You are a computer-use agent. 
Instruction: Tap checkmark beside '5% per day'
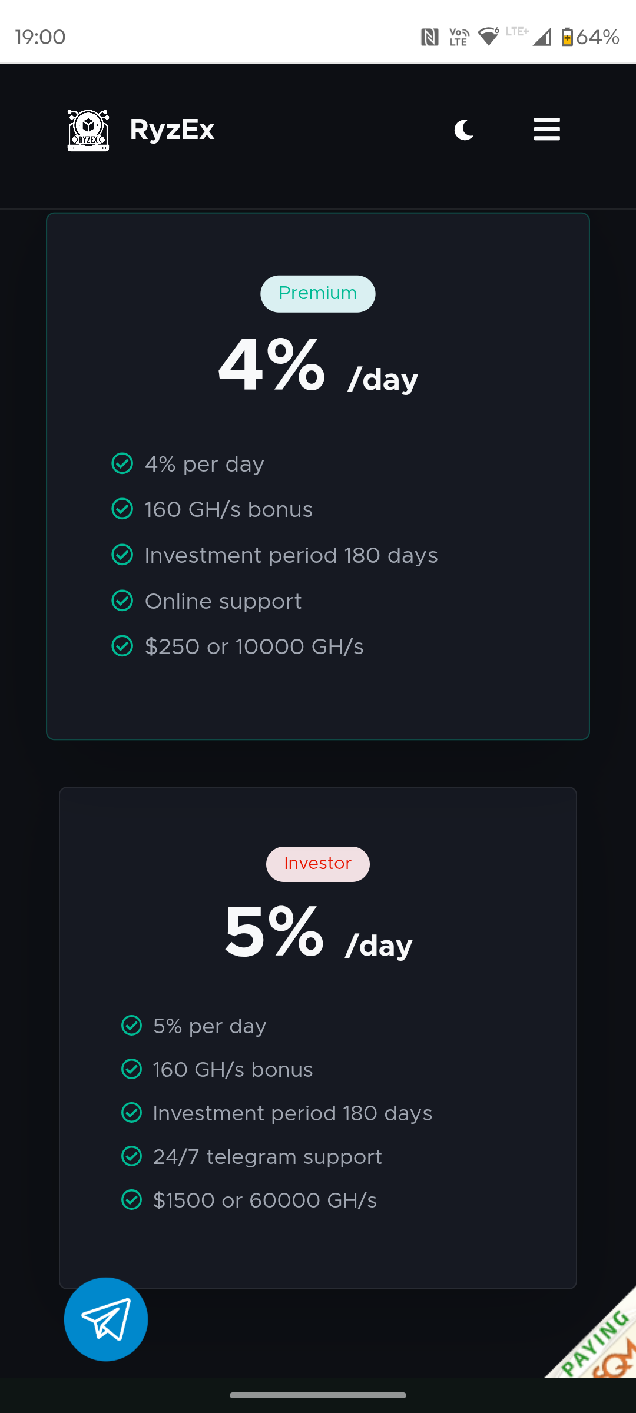click(x=131, y=1025)
